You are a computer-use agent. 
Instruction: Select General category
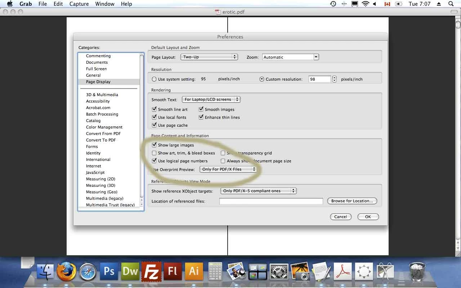pyautogui.click(x=93, y=75)
